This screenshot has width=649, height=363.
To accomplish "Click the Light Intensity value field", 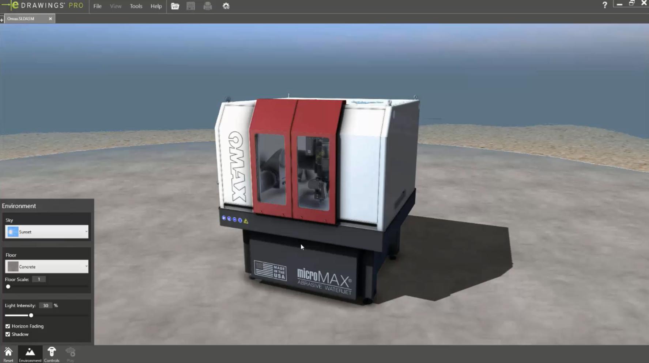I will (x=46, y=305).
